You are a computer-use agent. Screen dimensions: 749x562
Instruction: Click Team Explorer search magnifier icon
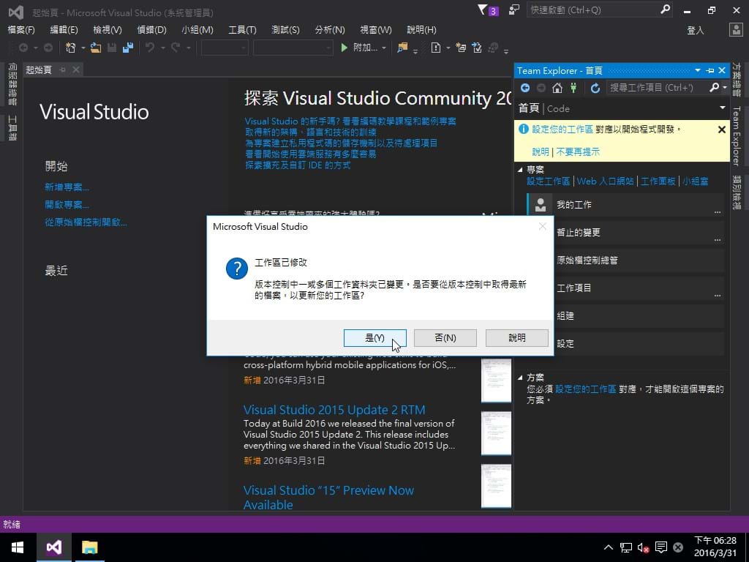(x=714, y=88)
